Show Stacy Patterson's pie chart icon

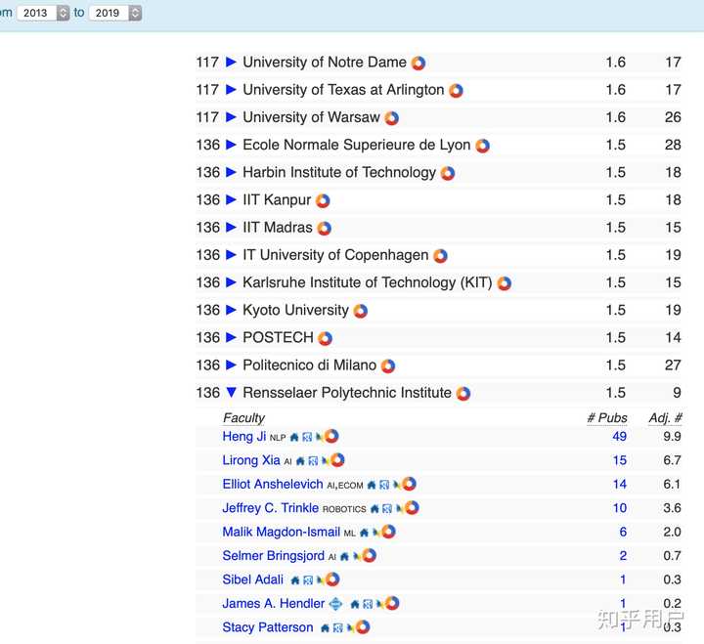pyautogui.click(x=363, y=627)
